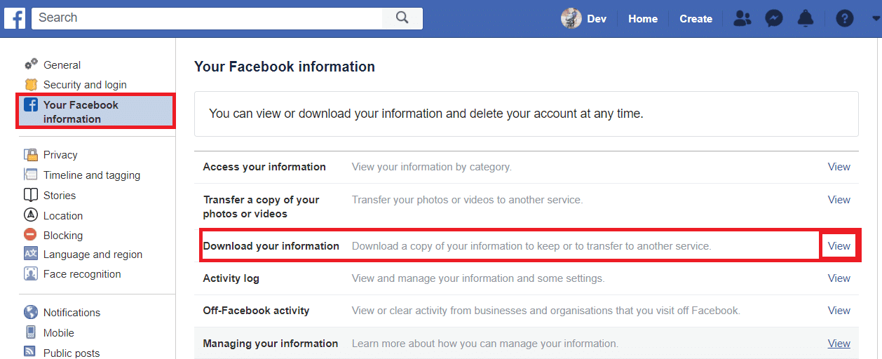Select Privacy in the sidebar
The height and width of the screenshot is (359, 882).
pyautogui.click(x=60, y=155)
